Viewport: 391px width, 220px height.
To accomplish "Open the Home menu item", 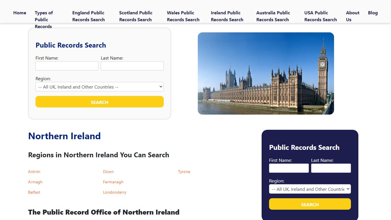I will (19, 13).
